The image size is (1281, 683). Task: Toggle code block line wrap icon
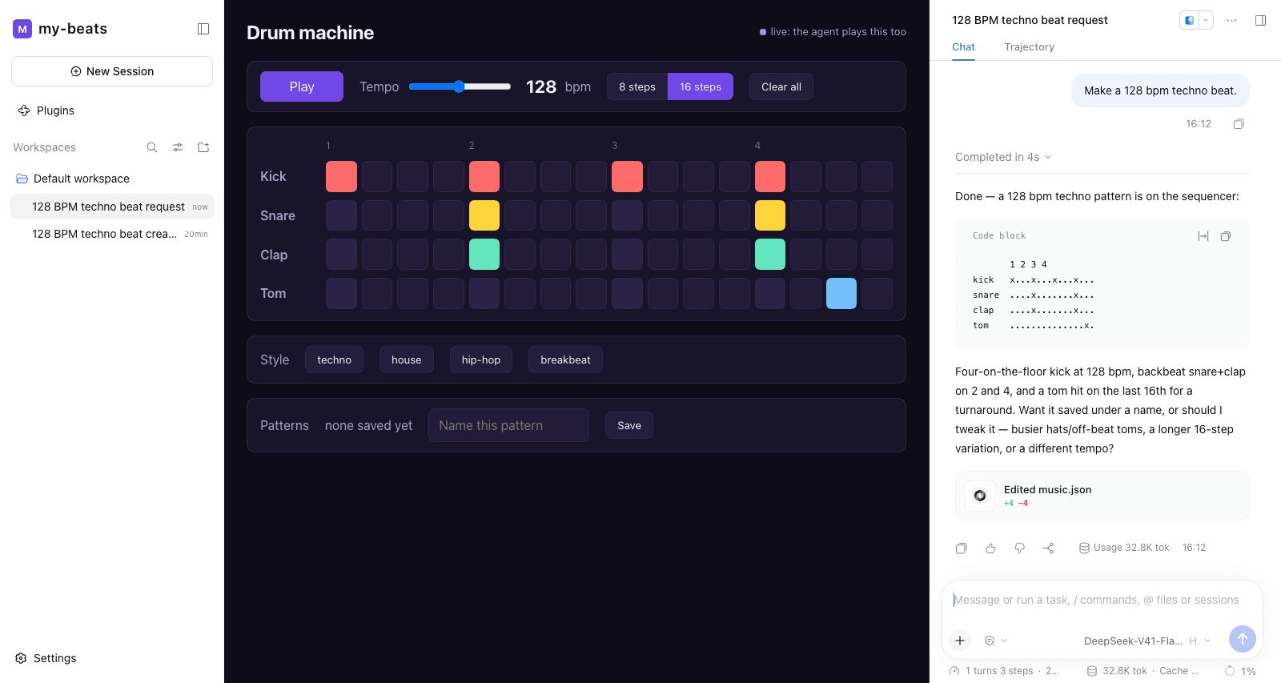1203,236
